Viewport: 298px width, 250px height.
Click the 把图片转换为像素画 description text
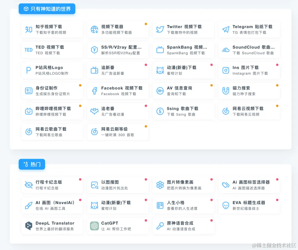point(184,188)
